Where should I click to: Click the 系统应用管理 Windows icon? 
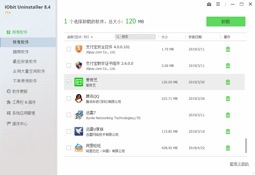pyautogui.click(x=9, y=113)
